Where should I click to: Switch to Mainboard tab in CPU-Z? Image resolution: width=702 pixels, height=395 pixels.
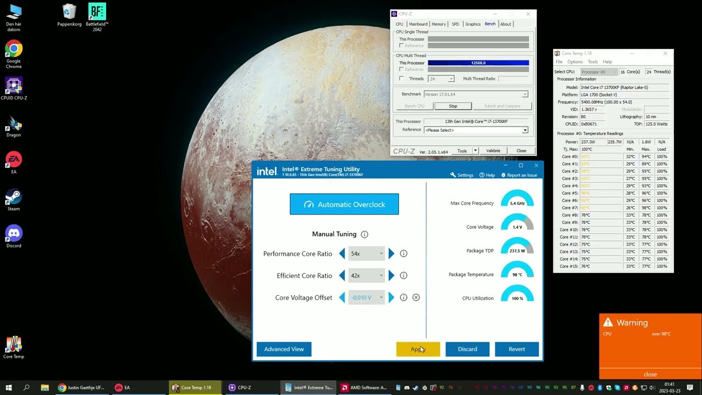(418, 24)
